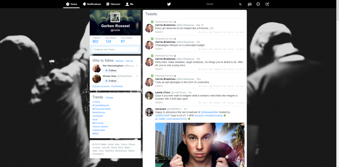Open Ilse Vanzieleghem's avatar

point(97,68)
